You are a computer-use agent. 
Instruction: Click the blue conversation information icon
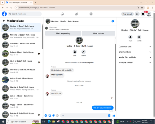click(113, 21)
